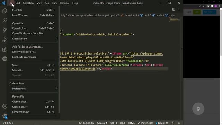
Task: Click the player.vimeo URL link in code
Action: click(147, 53)
